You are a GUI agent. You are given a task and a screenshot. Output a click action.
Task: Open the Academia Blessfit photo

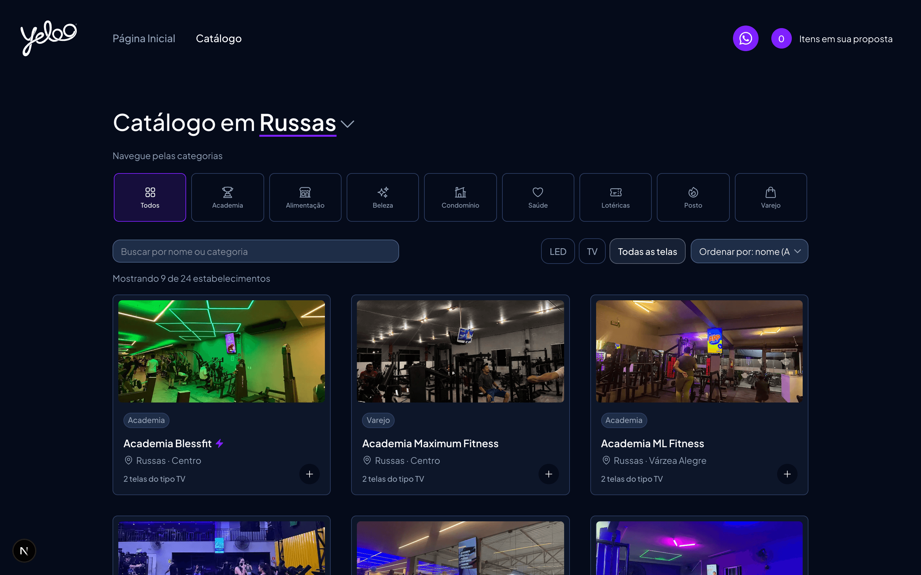(222, 351)
